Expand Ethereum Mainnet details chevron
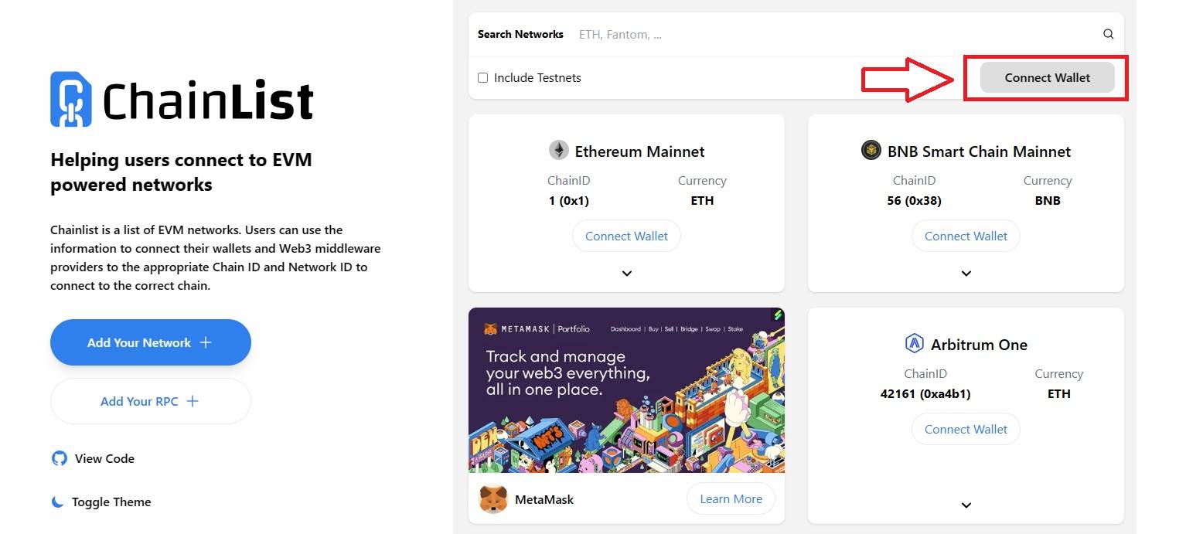The image size is (1203, 534). (x=627, y=274)
